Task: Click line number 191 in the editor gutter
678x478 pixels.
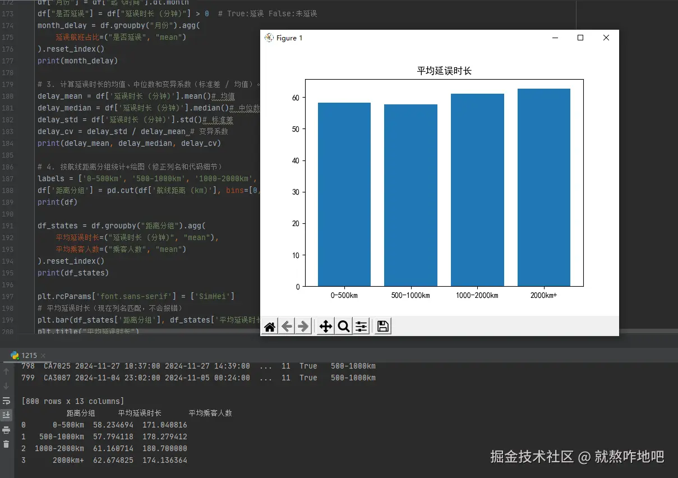Action: (7, 226)
